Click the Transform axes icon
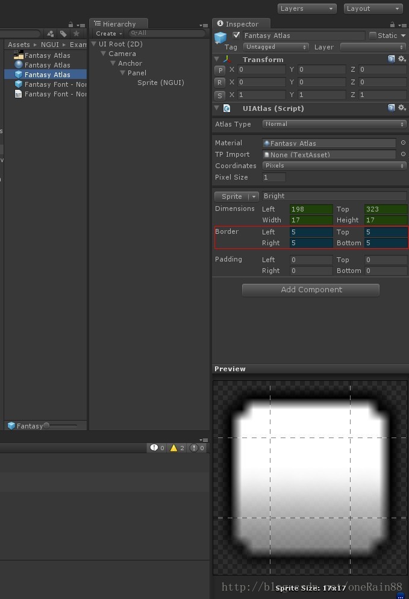The height and width of the screenshot is (599, 409). click(227, 59)
